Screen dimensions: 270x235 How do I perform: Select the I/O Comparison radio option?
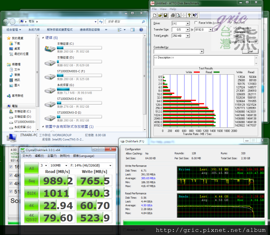coord(231,28)
